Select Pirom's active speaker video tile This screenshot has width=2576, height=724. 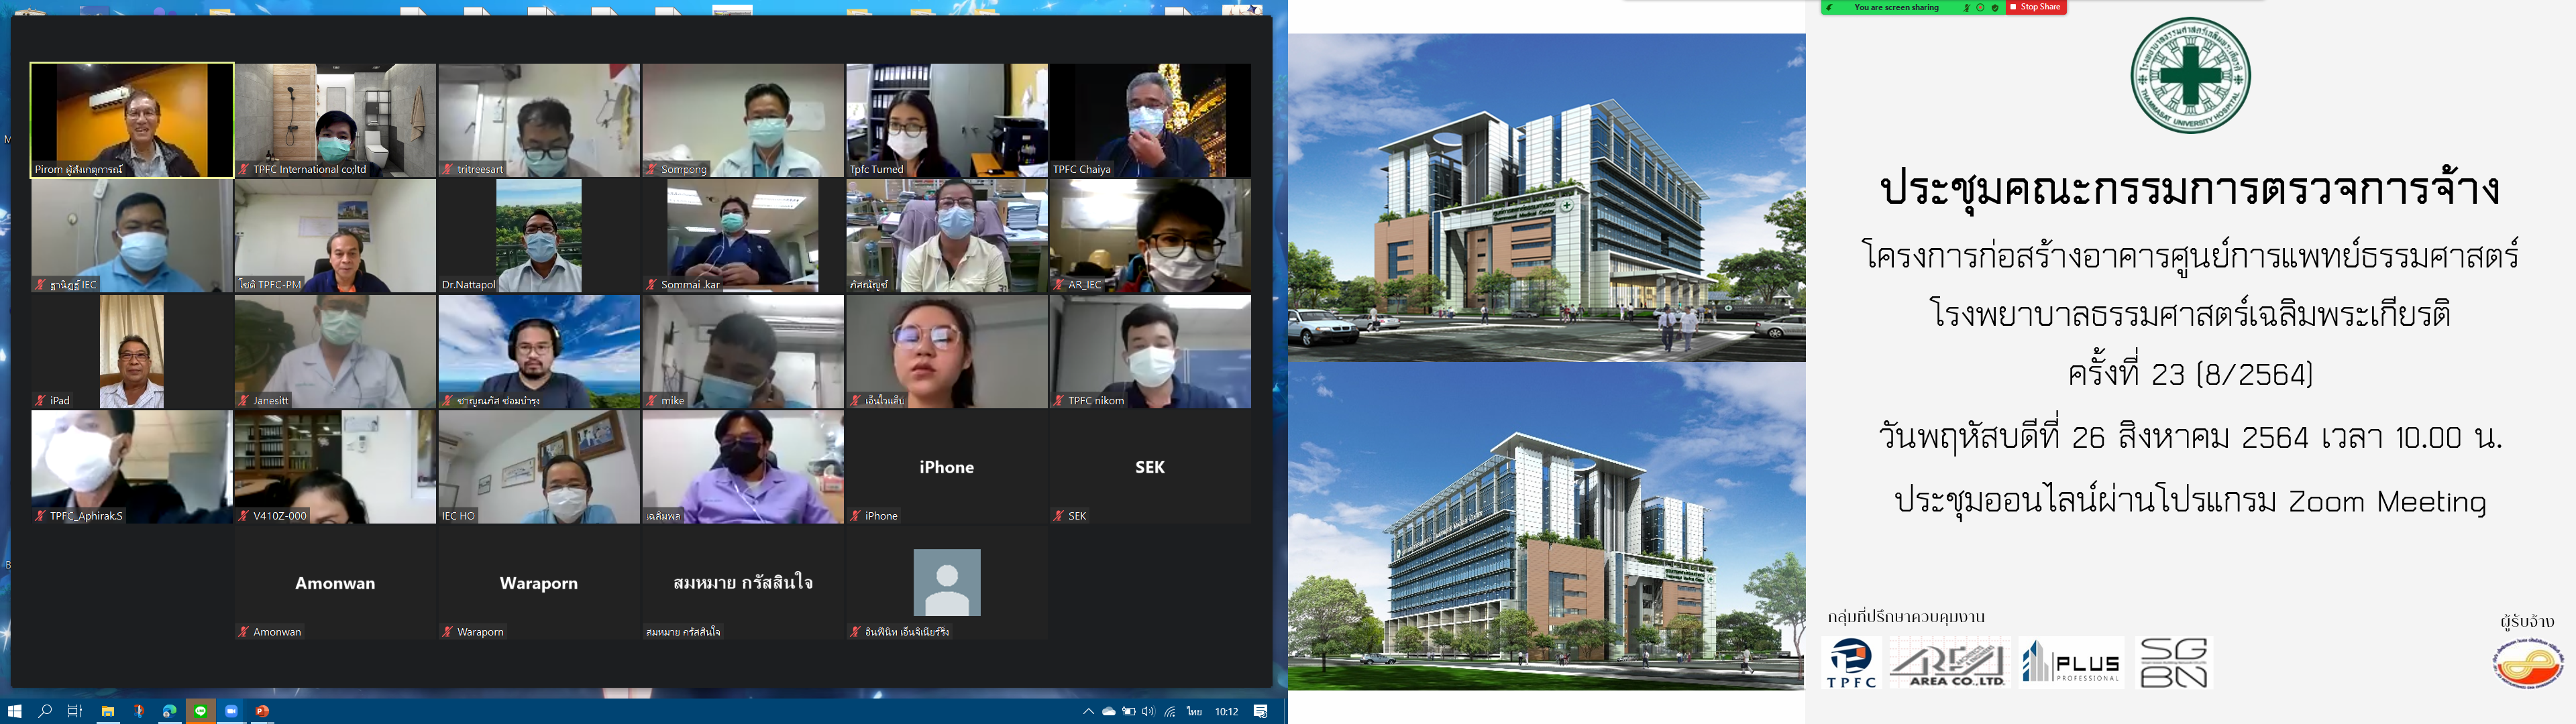[132, 119]
